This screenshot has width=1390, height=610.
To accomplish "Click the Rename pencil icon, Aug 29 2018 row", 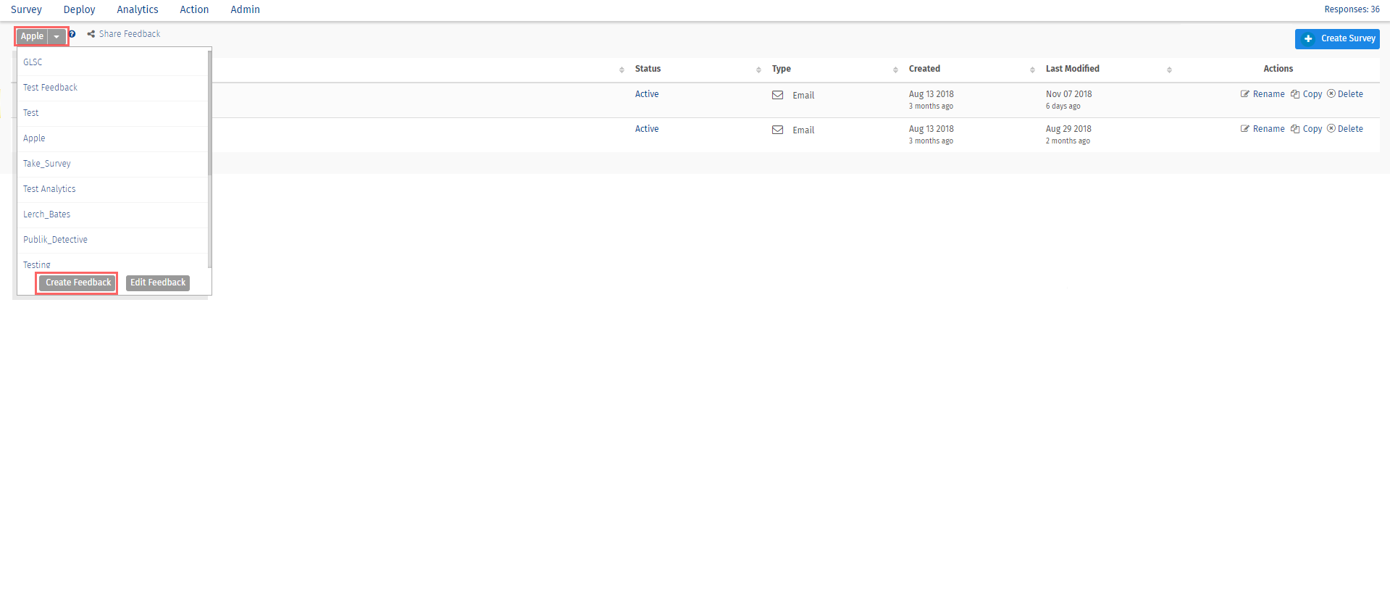I will pyautogui.click(x=1245, y=129).
